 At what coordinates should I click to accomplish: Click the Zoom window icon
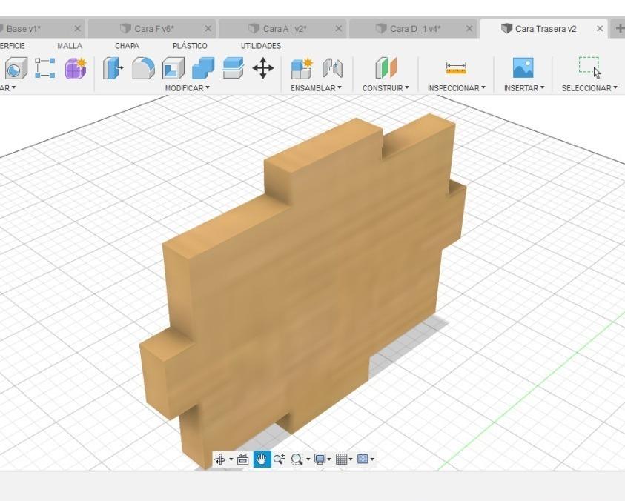tap(279, 459)
